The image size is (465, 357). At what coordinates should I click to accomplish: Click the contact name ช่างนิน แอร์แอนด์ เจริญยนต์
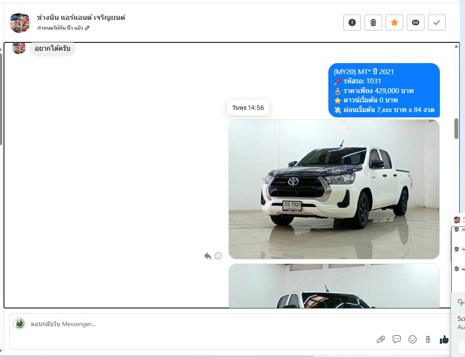click(x=81, y=18)
